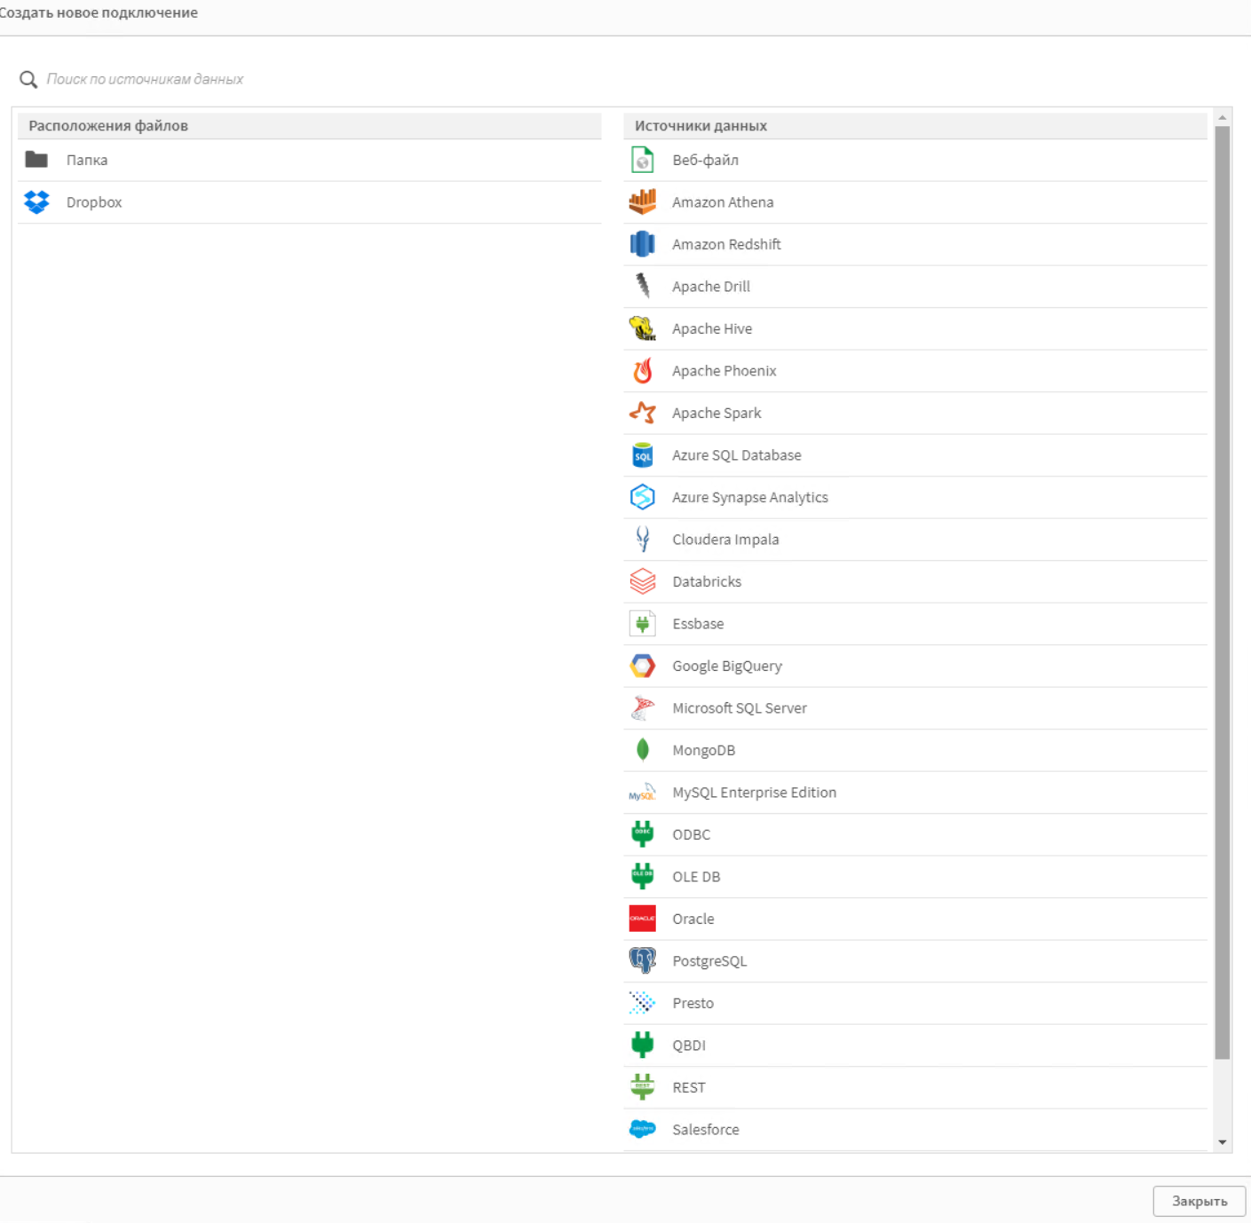
Task: Choose the Amazon Redshift label
Action: tap(726, 244)
